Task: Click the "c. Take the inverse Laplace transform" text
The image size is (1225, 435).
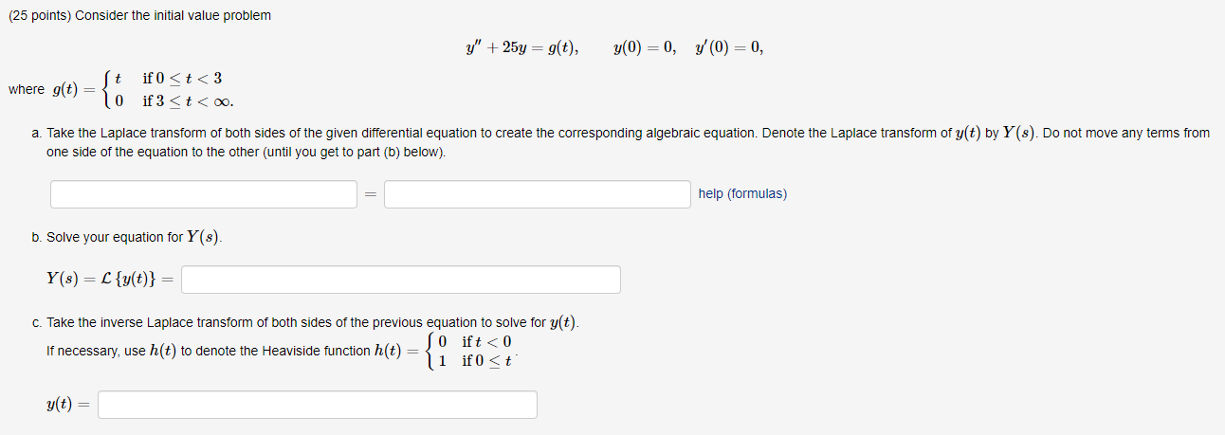Action: coord(305,322)
